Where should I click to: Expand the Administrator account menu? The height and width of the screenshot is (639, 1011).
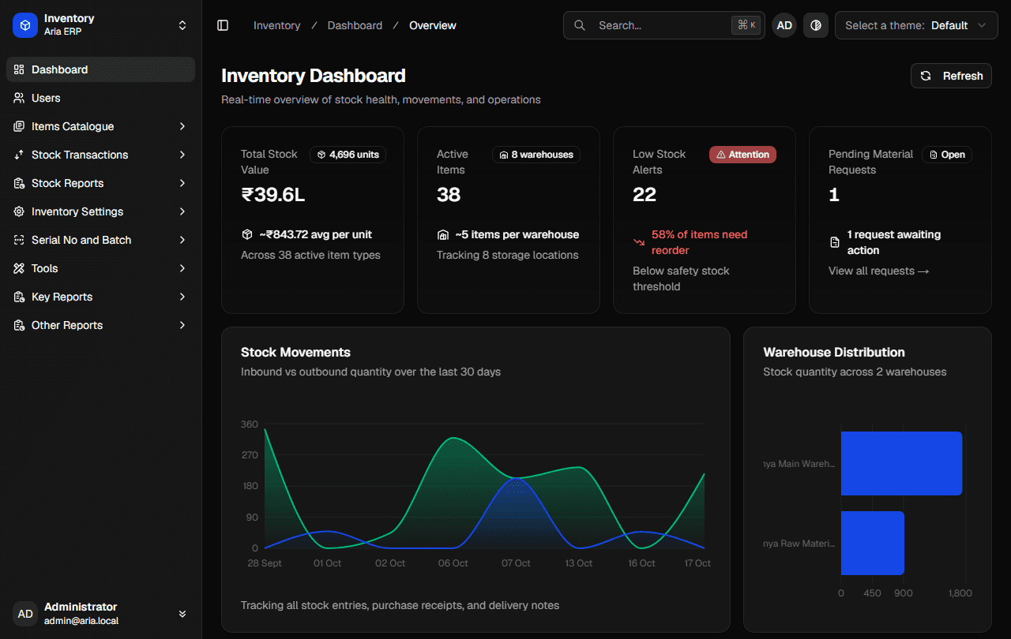[182, 614]
